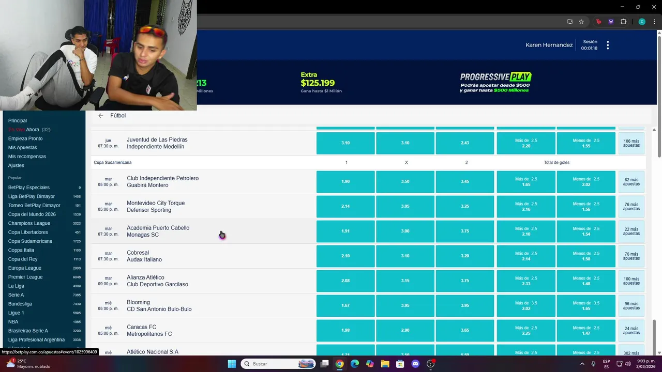Image resolution: width=662 pixels, height=372 pixels.
Task: Open Principal in the sidebar
Action: (x=18, y=120)
